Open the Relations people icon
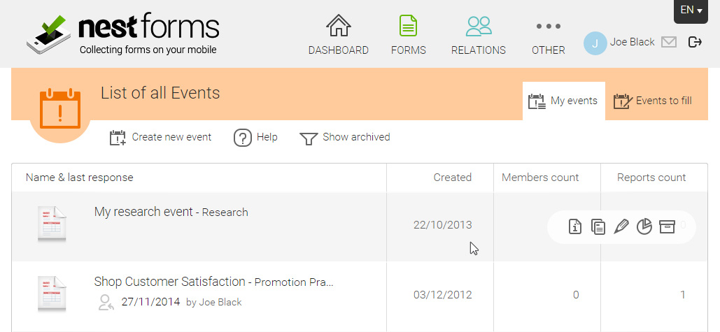 479,26
